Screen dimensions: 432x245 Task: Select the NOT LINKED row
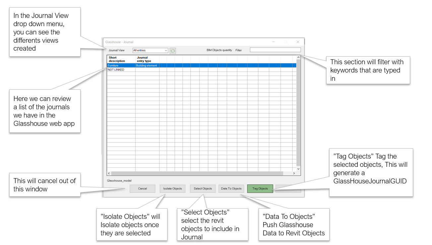click(202, 70)
